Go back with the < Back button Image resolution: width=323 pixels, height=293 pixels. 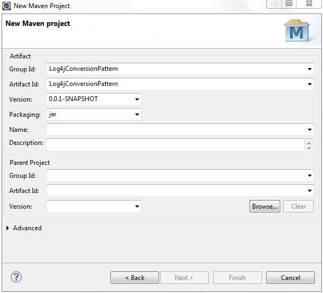(x=135, y=278)
